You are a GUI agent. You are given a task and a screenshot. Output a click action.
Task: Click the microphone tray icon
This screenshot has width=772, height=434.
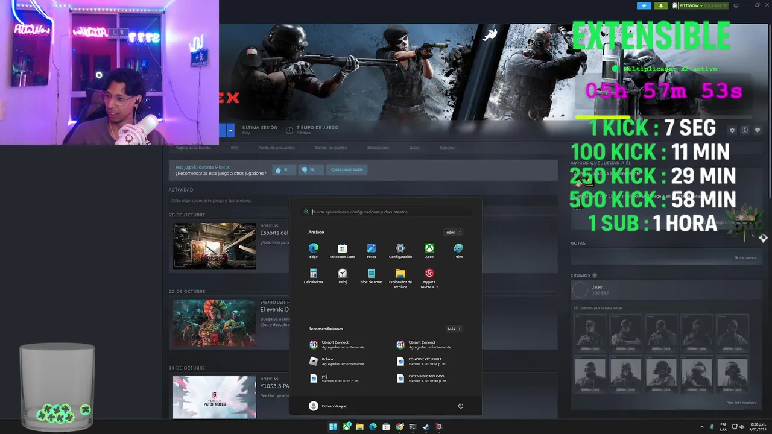click(x=712, y=427)
